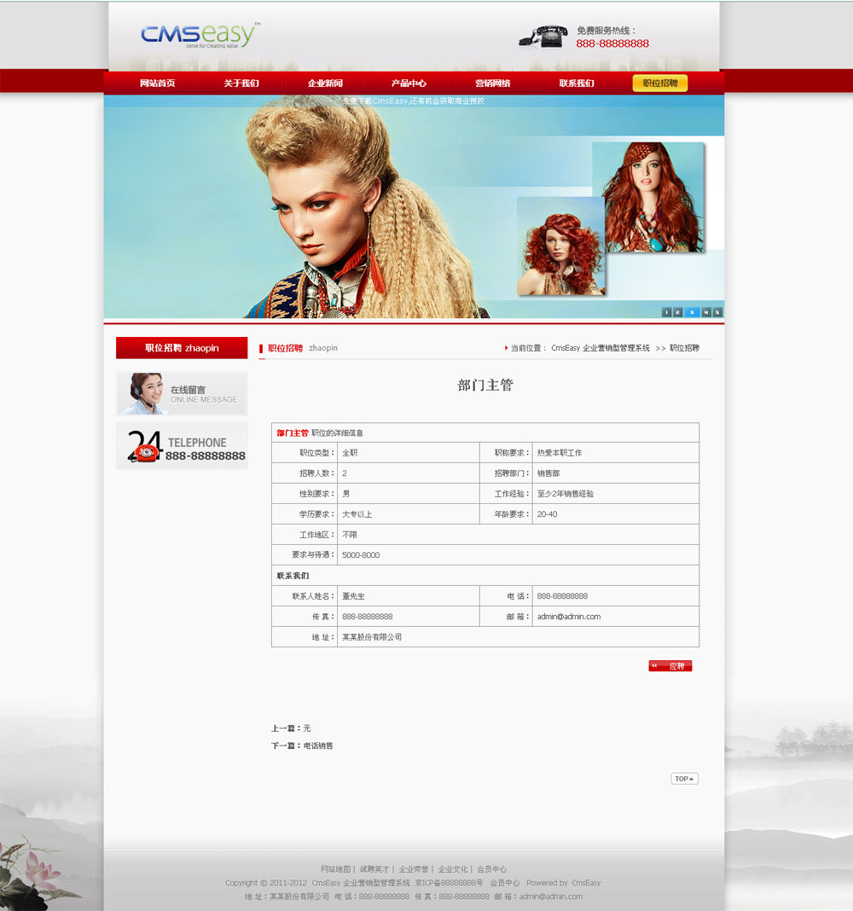Click the TOP back-to-top button

pos(684,779)
